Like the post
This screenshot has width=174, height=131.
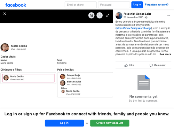[129, 65]
